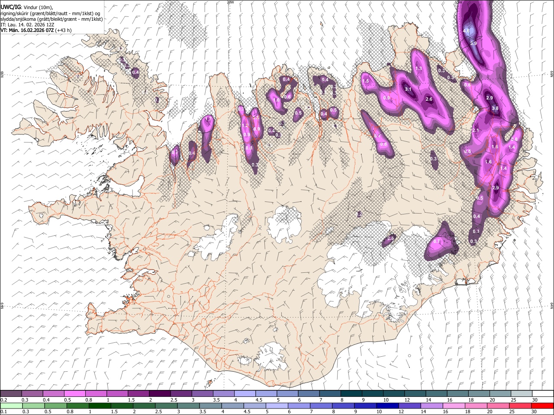Click the pale lavender 4–4.5 snow legend swatch
Viewport: 554px width, 415px height.
click(245, 393)
